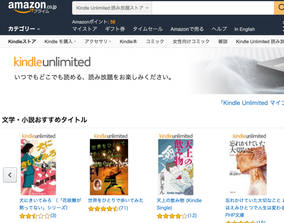Select the コミック tab
The width and height of the screenshot is (284, 223).
click(155, 42)
